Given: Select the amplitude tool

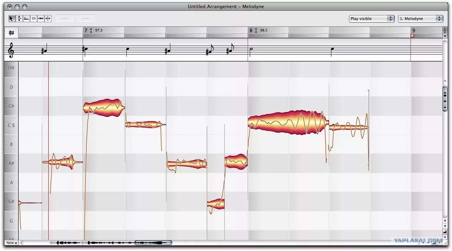Looking at the screenshot, I should [x=34, y=18].
